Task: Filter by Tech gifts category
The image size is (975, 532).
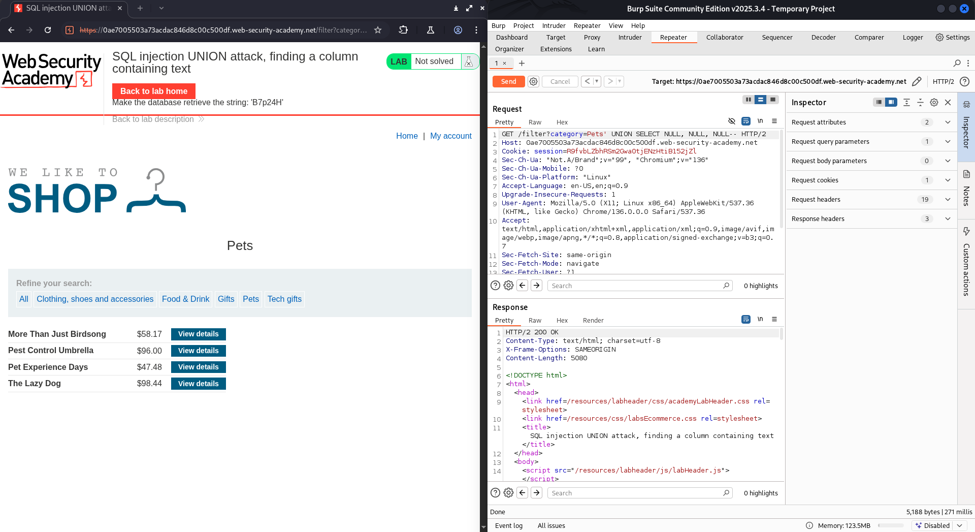Action: click(x=284, y=299)
